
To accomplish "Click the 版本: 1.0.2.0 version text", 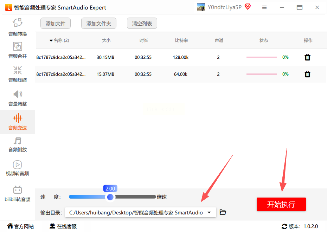I will coord(303,226).
